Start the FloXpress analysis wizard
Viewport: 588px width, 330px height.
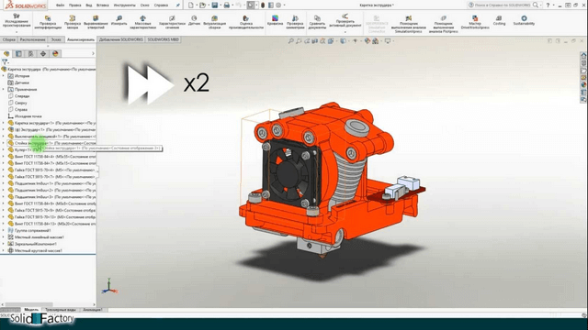444,24
